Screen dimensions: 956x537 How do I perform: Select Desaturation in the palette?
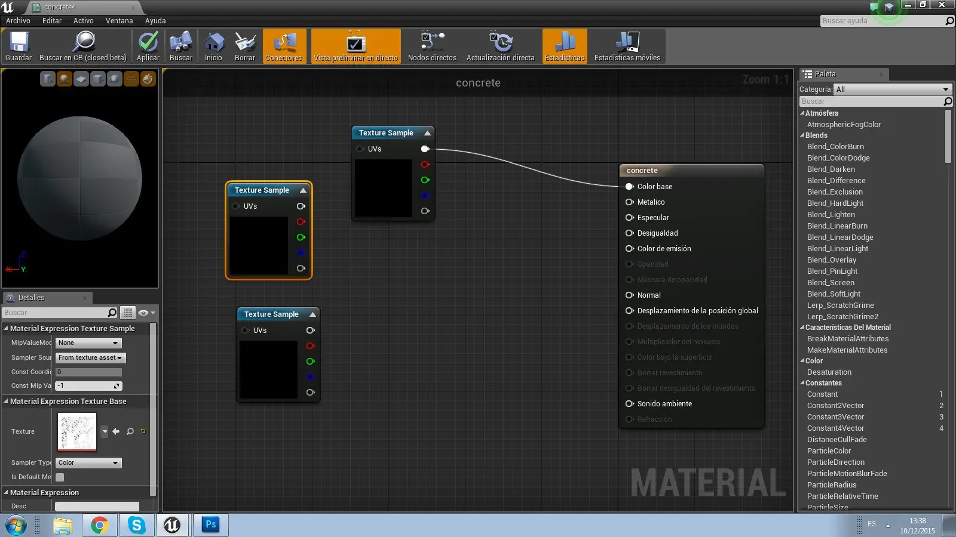[829, 372]
